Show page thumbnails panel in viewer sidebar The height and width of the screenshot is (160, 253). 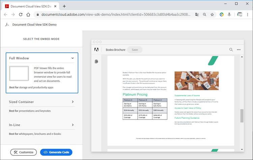pos(96,61)
